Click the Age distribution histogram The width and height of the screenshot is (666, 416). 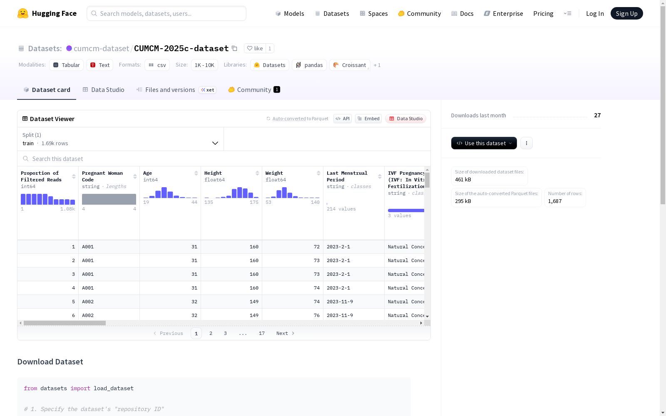pyautogui.click(x=170, y=193)
